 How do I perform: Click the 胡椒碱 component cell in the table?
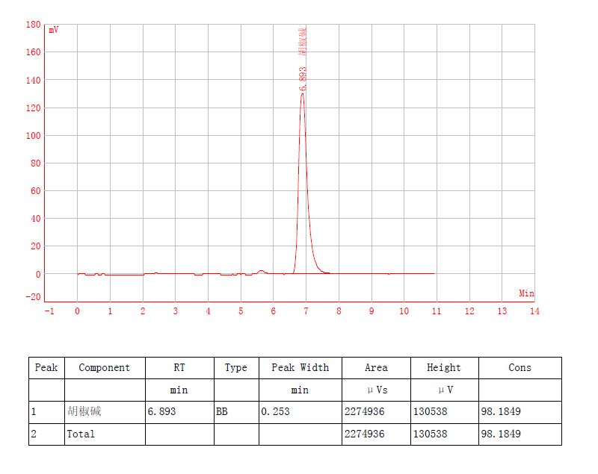pos(84,411)
